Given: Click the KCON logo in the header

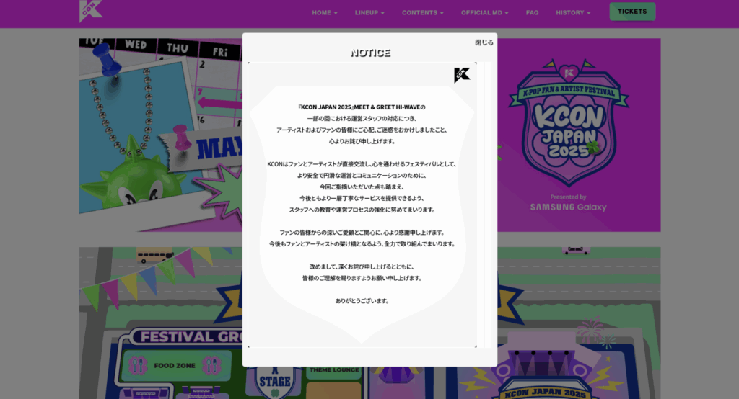Looking at the screenshot, I should (91, 11).
